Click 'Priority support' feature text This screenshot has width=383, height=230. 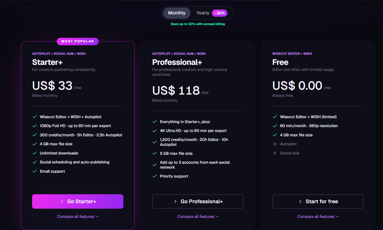pyautogui.click(x=174, y=176)
